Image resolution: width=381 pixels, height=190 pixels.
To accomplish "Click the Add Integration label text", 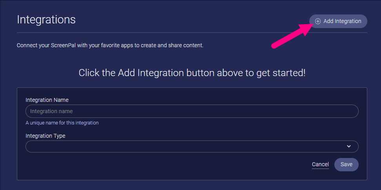I will (342, 21).
